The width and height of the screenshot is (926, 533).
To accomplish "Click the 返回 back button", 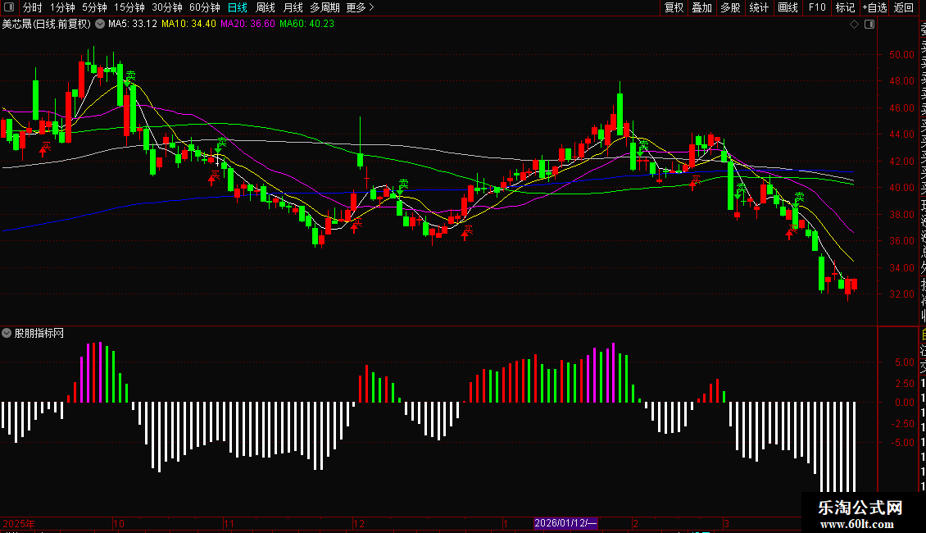I will point(904,7).
